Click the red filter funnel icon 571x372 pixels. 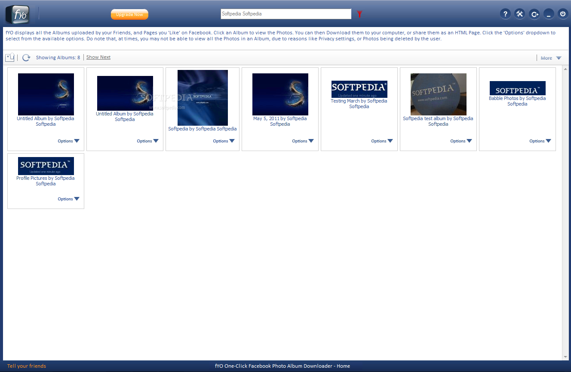359,14
